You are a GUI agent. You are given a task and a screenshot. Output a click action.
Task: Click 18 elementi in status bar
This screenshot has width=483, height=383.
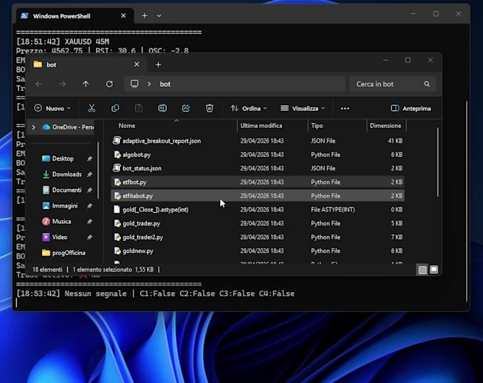47,269
